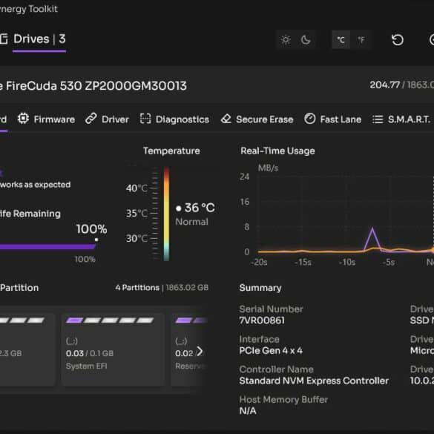Click the refresh icon
The width and height of the screenshot is (434, 434).
point(398,40)
